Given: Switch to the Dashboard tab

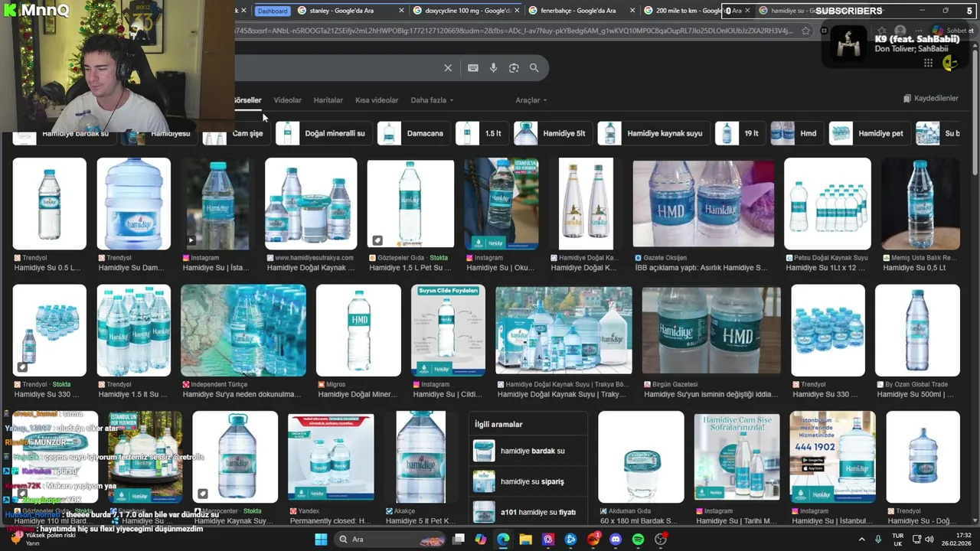Looking at the screenshot, I should (273, 11).
